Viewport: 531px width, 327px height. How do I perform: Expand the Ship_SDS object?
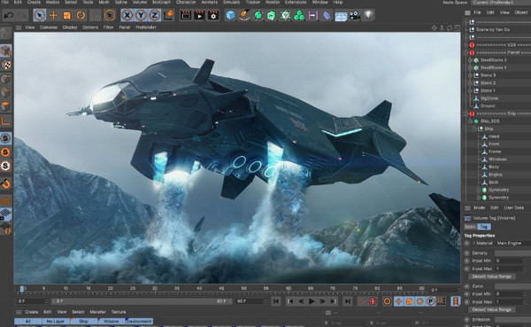coord(470,121)
